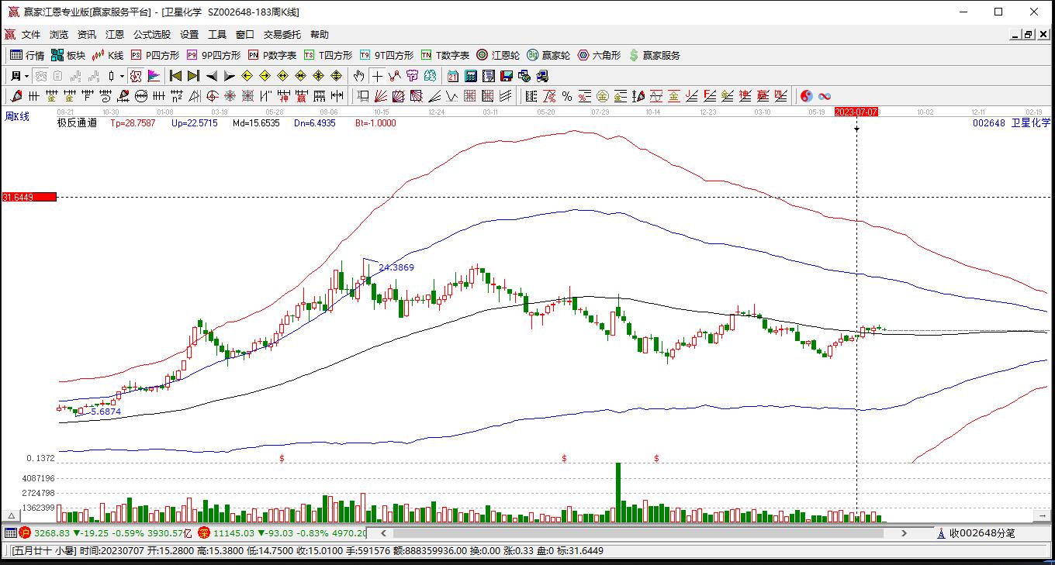Click the yellow diamond left-arrow icon
This screenshot has width=1055, height=565.
pyautogui.click(x=247, y=76)
